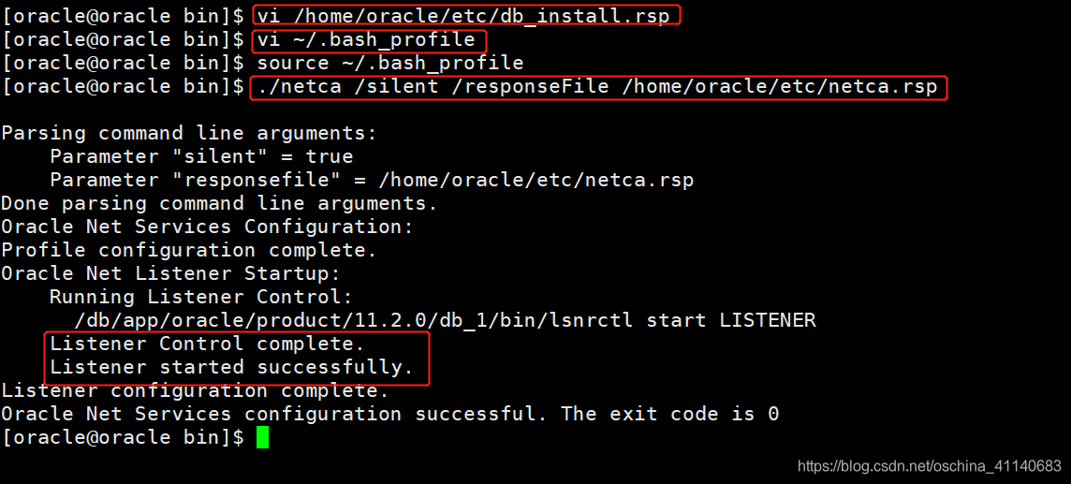The image size is (1071, 484).
Task: Click the 'Parsing command line arguments:' line
Action: point(188,133)
